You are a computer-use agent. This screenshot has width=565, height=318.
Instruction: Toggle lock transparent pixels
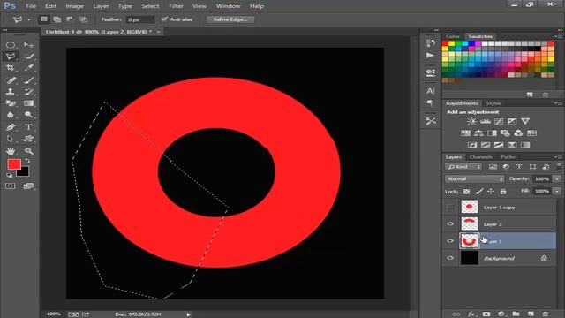pyautogui.click(x=466, y=192)
